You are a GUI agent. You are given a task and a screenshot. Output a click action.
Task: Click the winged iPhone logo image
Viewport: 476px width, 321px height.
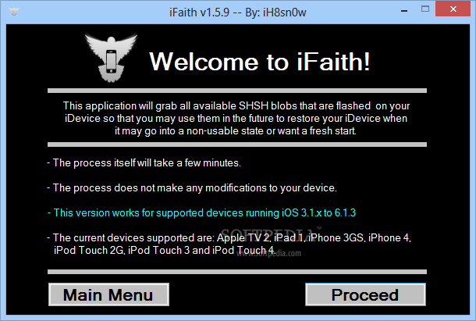(x=111, y=58)
